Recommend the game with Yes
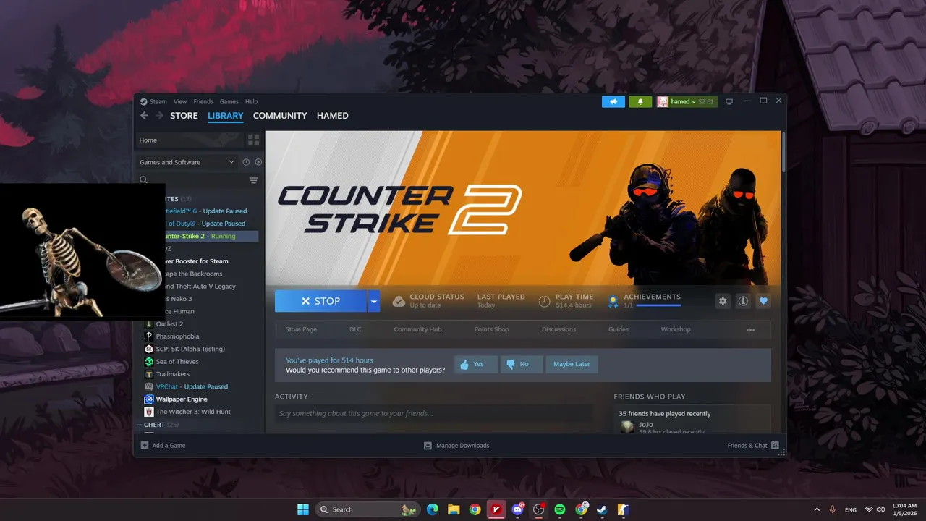Image resolution: width=926 pixels, height=521 pixels. 476,365
